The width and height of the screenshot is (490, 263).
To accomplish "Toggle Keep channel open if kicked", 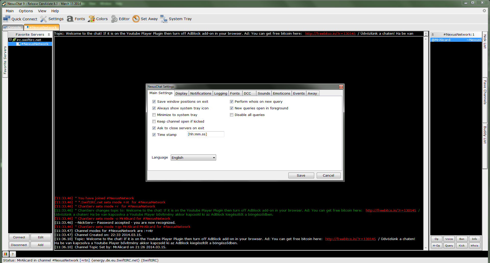I will pyautogui.click(x=154, y=122).
